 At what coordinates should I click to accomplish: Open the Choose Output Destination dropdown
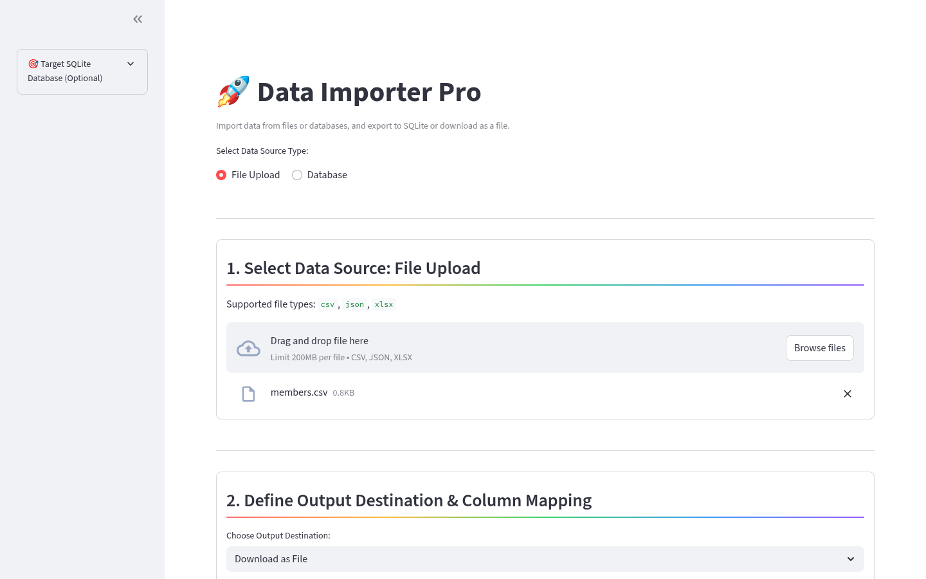pos(545,559)
